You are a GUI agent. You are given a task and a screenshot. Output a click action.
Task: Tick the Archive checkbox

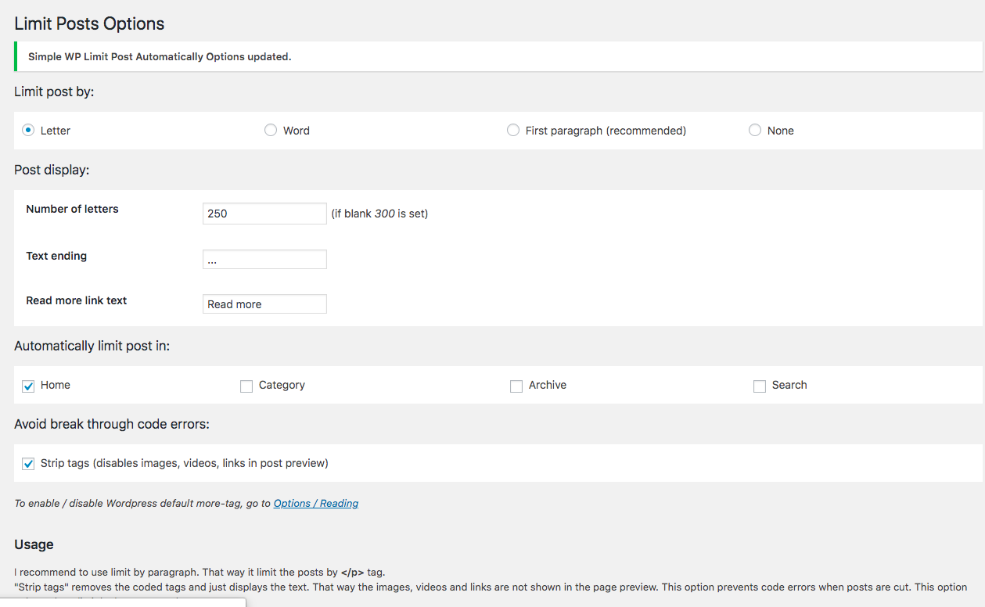(516, 386)
